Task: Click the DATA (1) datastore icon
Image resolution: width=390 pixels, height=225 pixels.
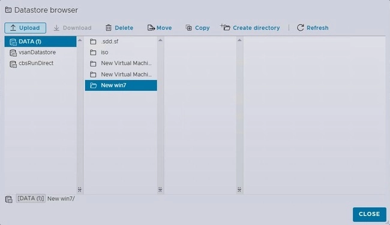Action: [x=13, y=42]
